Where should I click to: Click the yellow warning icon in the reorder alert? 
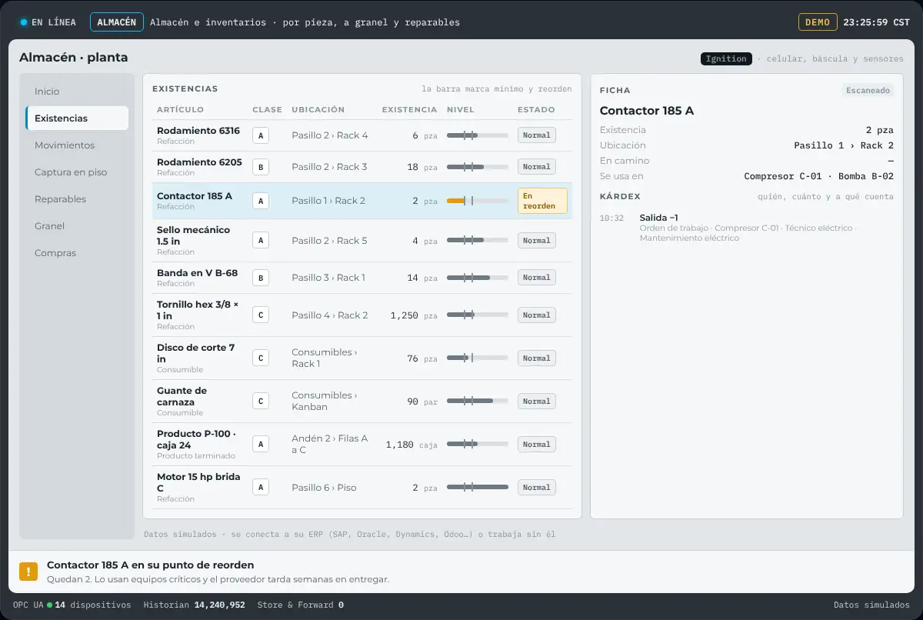[28, 572]
